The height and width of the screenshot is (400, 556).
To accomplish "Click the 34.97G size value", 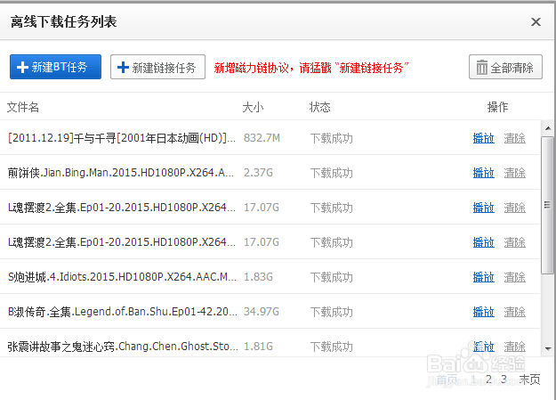I will pos(262,312).
